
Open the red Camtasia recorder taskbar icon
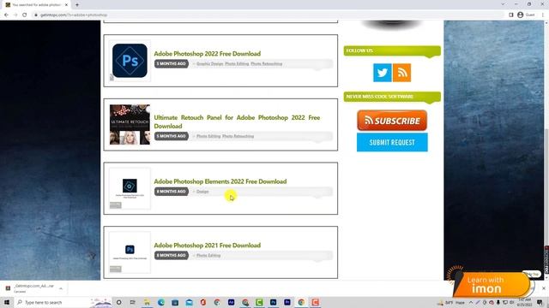tap(315, 302)
